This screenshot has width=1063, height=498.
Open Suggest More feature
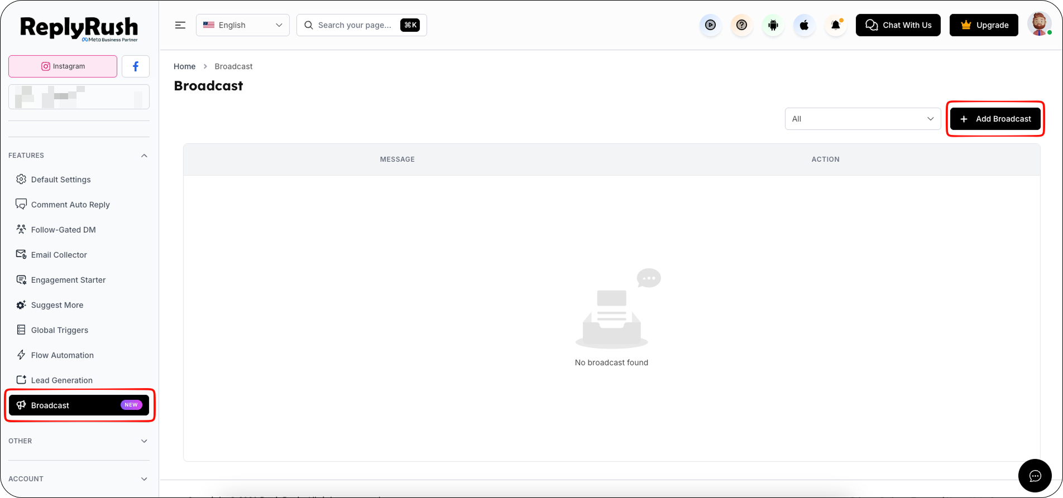click(79, 305)
